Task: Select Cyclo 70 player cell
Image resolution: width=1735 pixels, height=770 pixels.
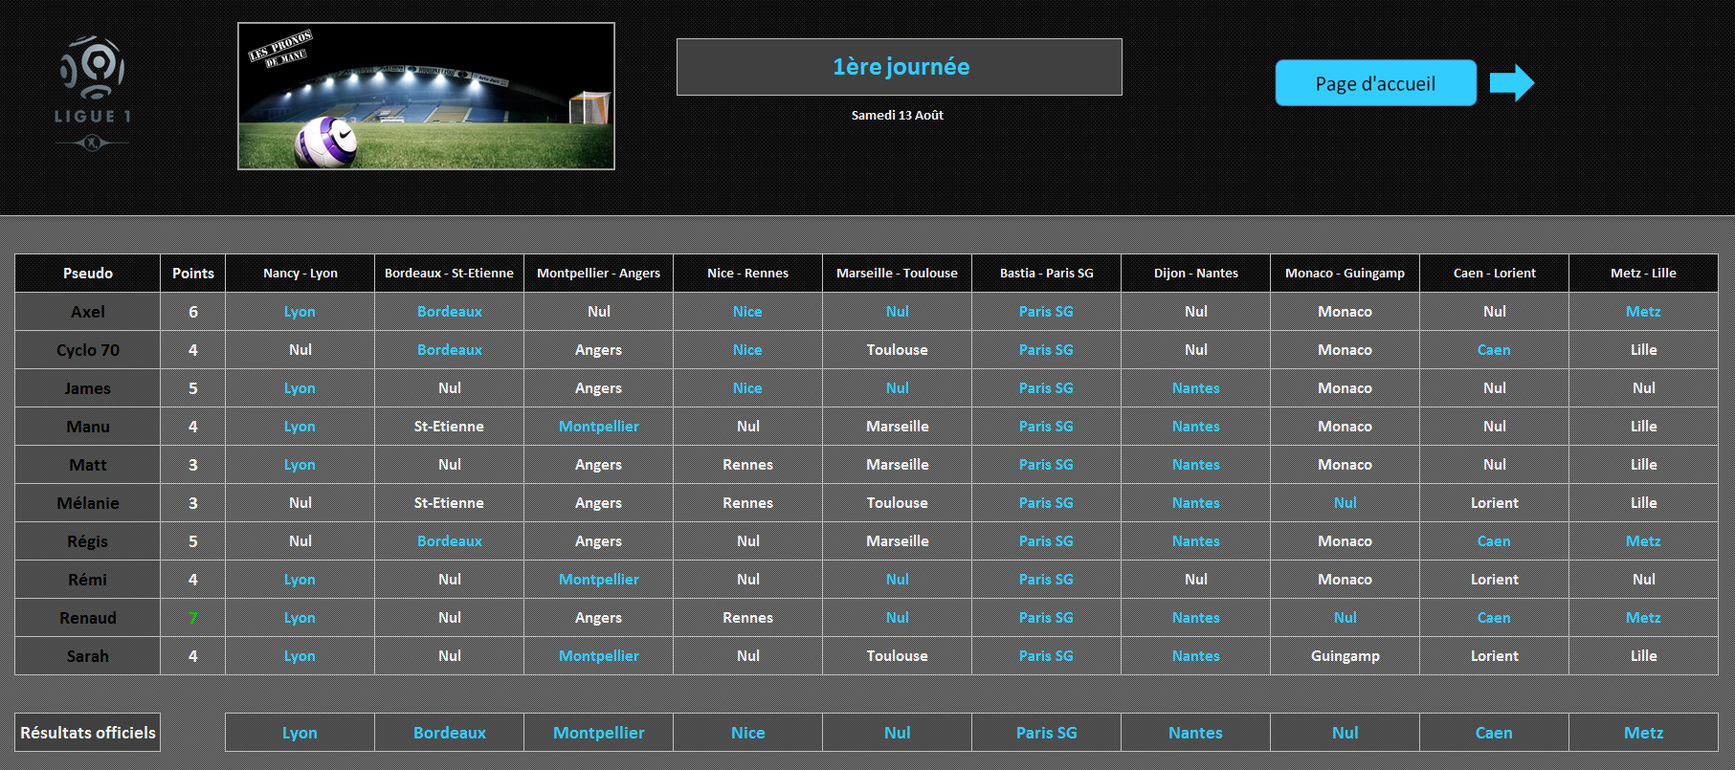Action: click(x=88, y=350)
